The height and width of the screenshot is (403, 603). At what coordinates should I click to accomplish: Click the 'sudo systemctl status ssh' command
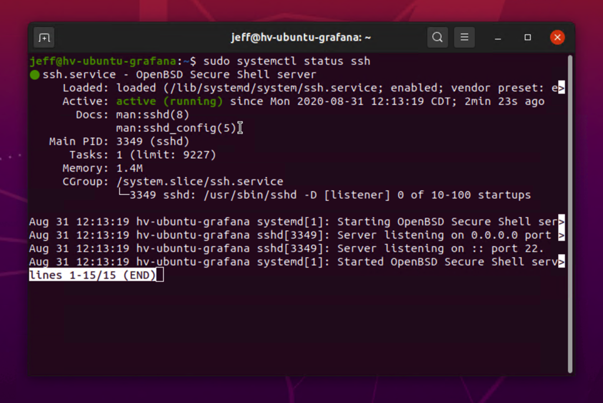(x=287, y=61)
